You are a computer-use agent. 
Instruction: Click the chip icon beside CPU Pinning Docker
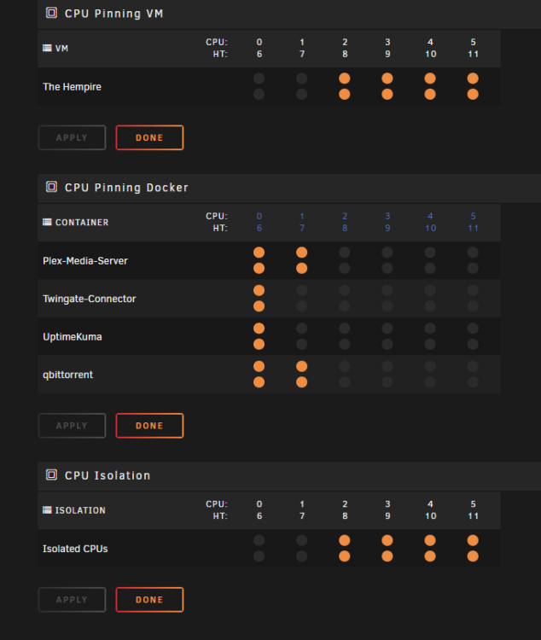(51, 187)
